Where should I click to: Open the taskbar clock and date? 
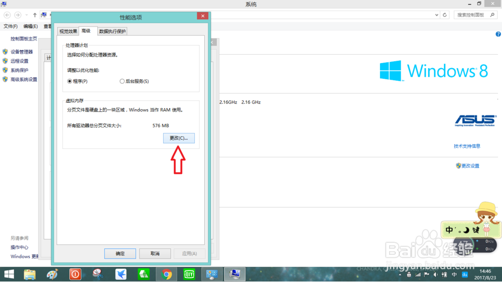pos(485,274)
